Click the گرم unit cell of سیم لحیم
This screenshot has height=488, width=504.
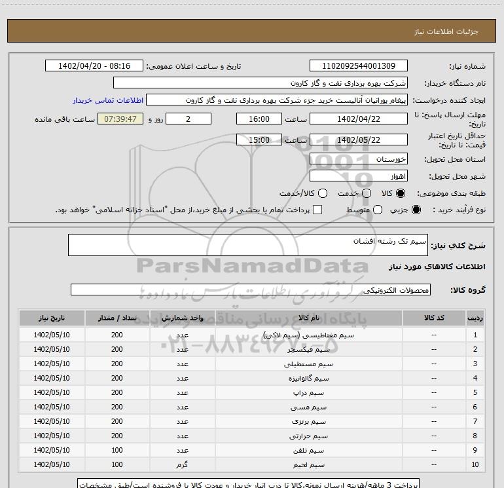182,464
